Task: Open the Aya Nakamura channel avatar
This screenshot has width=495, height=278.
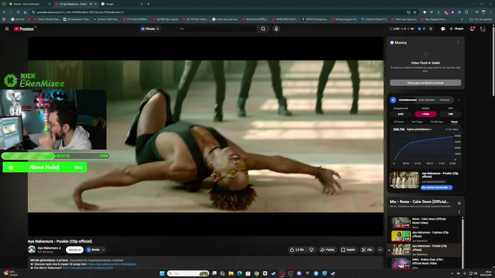Action: [x=32, y=249]
